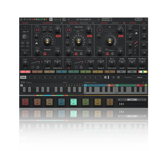Click the Mapping/Zones right arrow
The image size is (167, 151).
click(146, 83)
